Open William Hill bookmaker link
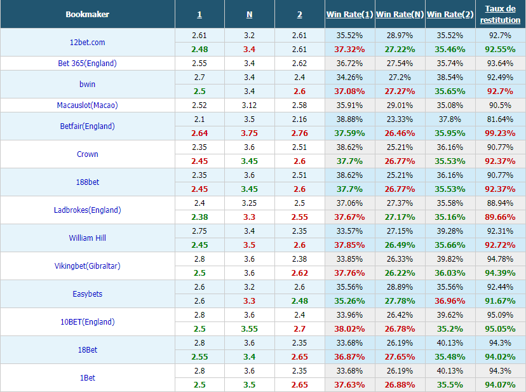The image size is (526, 392). pos(87,238)
